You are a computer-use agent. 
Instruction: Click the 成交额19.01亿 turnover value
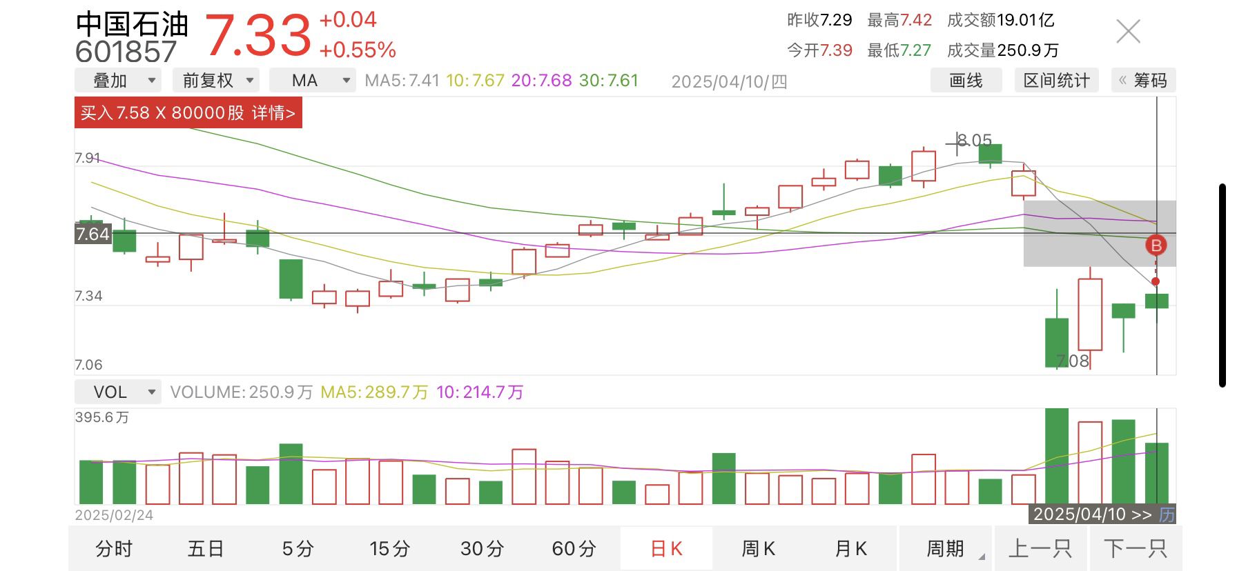tap(1000, 20)
